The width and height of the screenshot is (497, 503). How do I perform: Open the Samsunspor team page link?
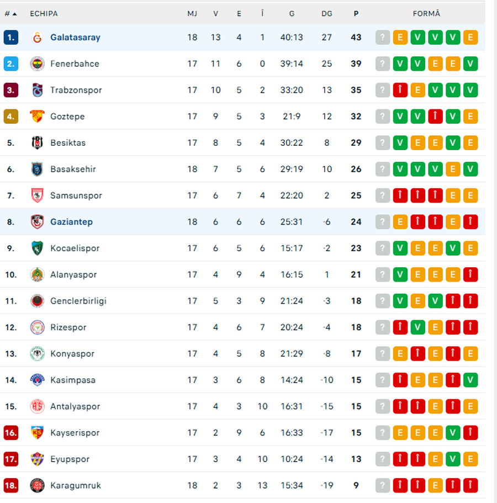(76, 195)
